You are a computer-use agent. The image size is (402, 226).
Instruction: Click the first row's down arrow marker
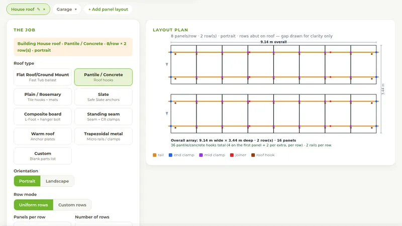[x=167, y=65]
